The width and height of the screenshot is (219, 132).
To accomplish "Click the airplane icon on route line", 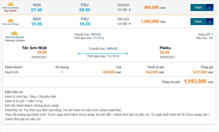I will [127, 53].
